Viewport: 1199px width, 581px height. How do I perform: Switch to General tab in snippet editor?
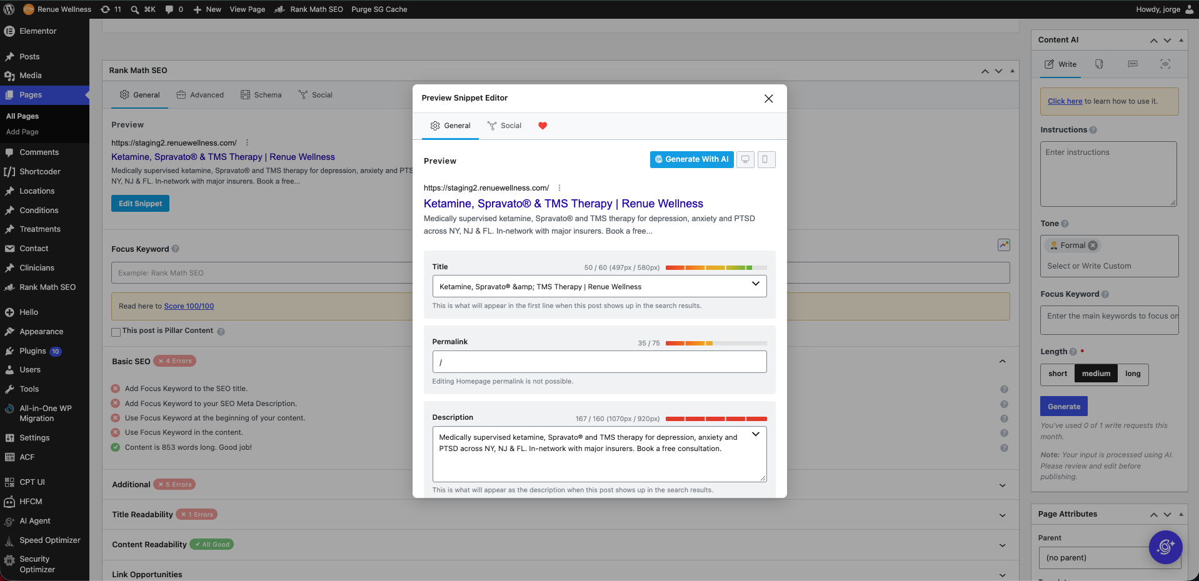[x=450, y=126]
